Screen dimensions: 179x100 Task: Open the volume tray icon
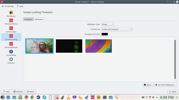click(x=153, y=97)
